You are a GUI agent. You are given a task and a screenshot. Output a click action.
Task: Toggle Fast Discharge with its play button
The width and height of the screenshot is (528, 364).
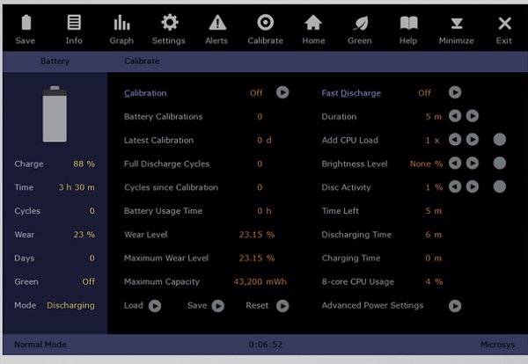455,92
